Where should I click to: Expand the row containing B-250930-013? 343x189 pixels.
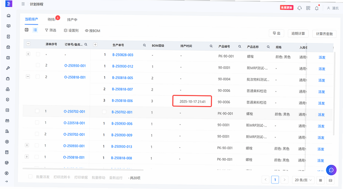27,145
